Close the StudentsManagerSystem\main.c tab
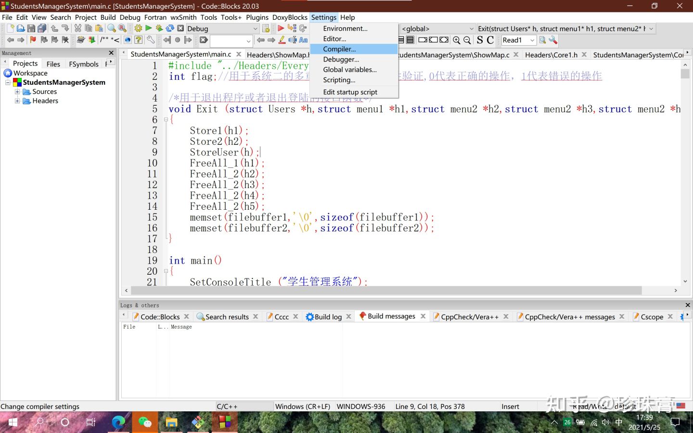Image resolution: width=693 pixels, height=433 pixels. tap(239, 54)
